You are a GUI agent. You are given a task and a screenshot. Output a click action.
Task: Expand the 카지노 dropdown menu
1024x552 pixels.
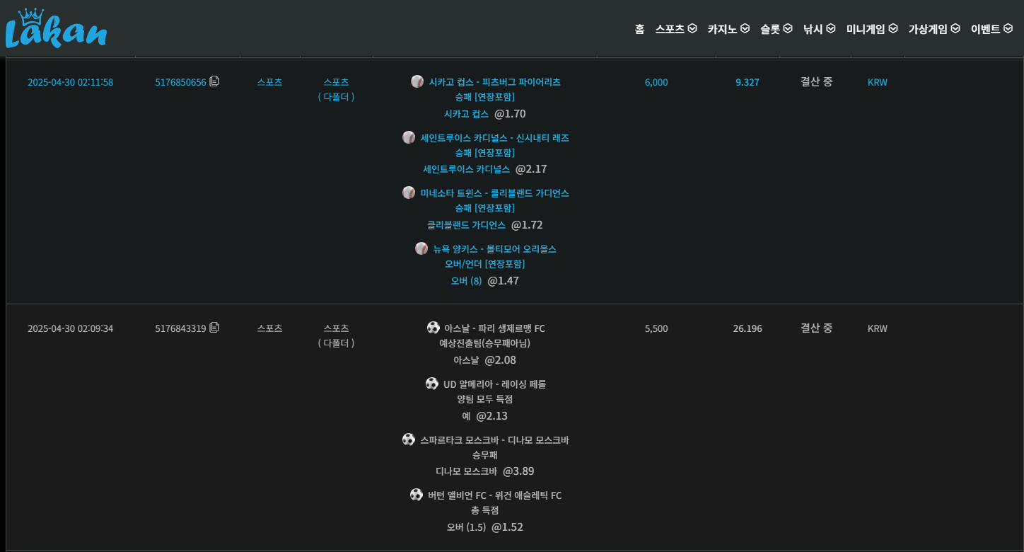[x=728, y=29]
